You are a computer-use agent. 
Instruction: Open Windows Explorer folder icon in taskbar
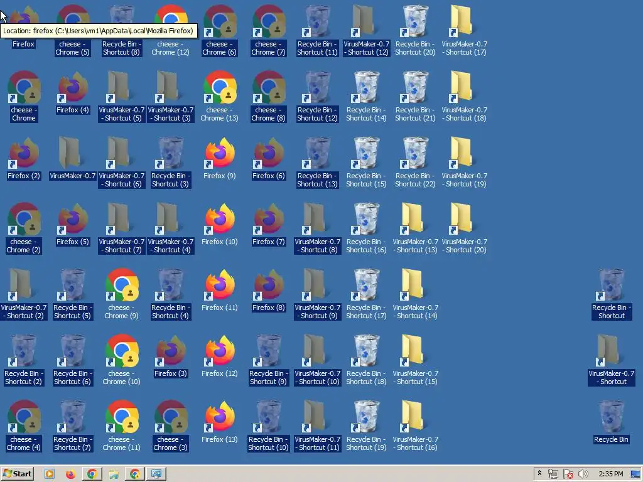[x=114, y=474]
